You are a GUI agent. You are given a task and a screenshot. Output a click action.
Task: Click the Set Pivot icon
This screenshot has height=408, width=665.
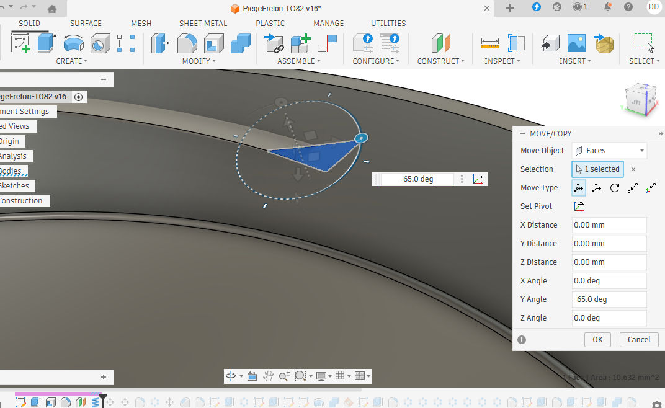point(579,206)
